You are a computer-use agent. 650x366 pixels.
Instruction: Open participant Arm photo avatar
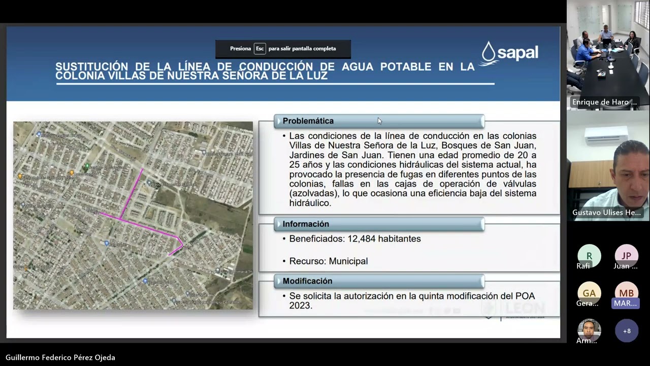[x=589, y=330]
